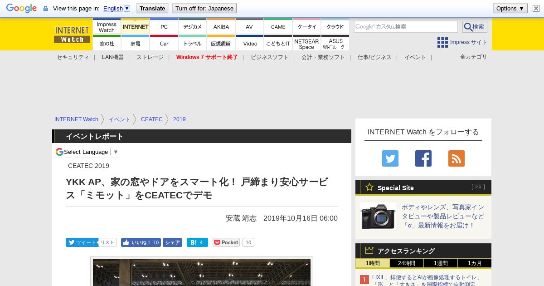Open the GAME Watch tab

278,26
